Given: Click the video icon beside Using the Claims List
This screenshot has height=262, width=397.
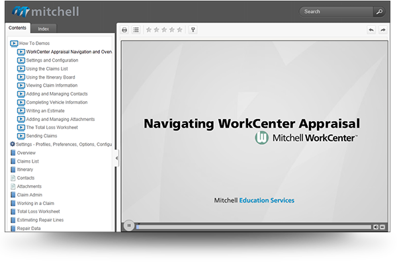Looking at the screenshot, I should point(21,69).
